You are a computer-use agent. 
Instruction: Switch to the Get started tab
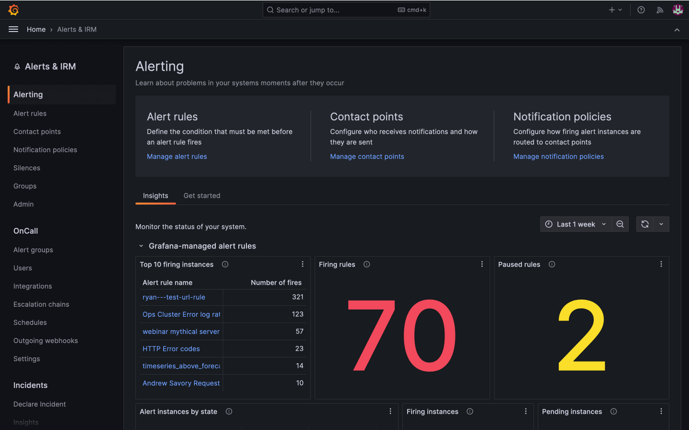coord(201,195)
